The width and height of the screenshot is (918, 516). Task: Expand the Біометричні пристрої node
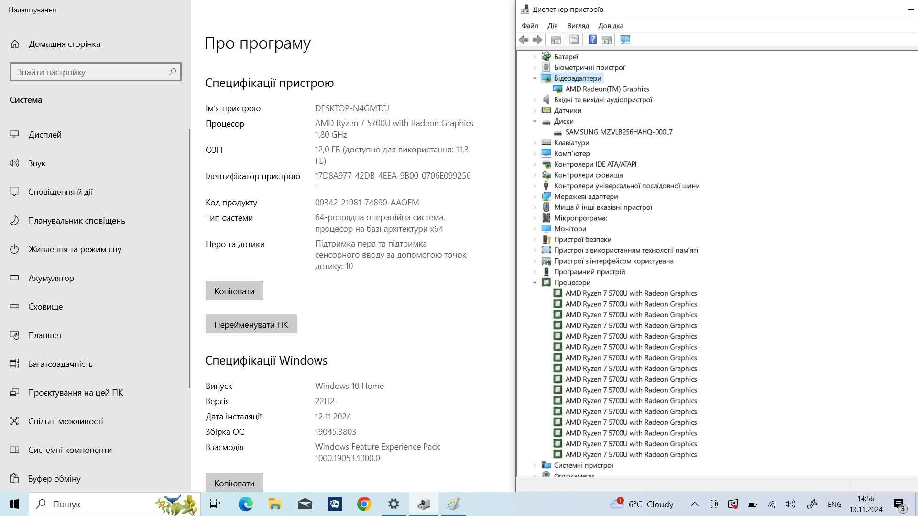535,68
